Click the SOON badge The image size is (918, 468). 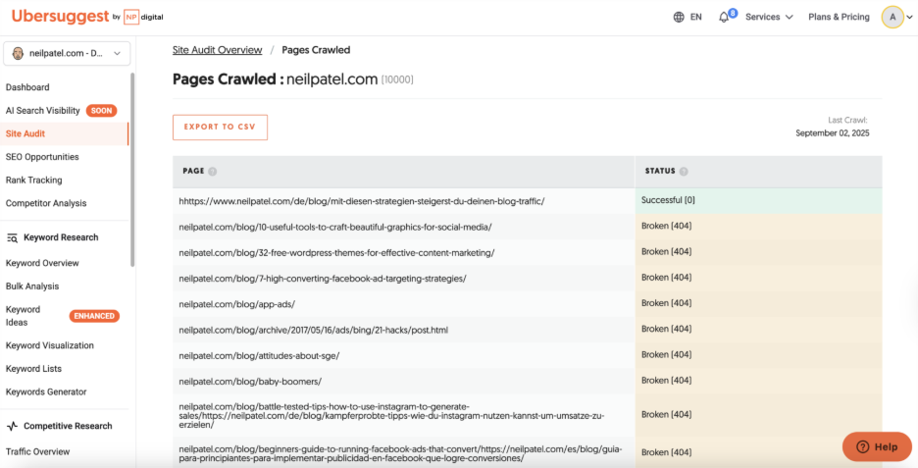pos(101,111)
